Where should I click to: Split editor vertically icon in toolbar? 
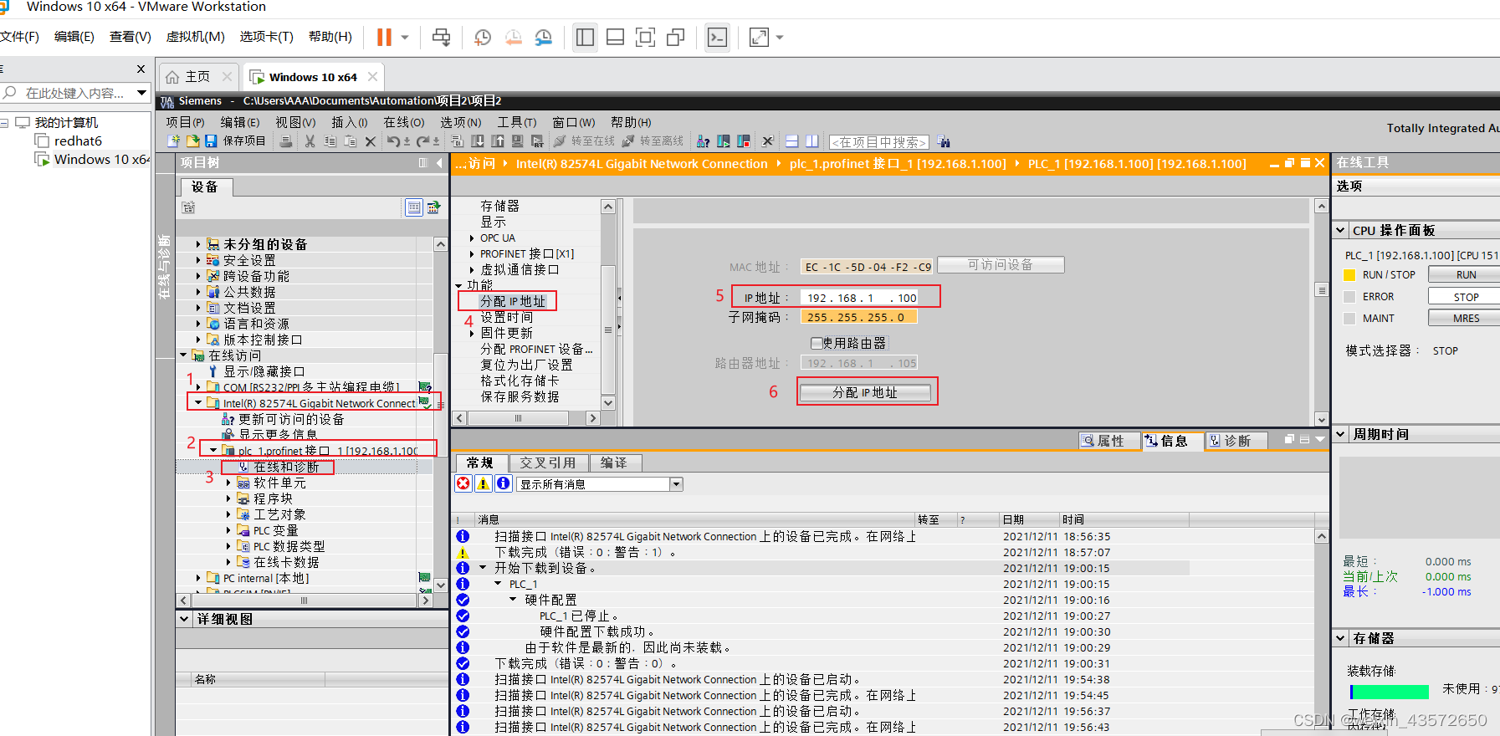(811, 141)
